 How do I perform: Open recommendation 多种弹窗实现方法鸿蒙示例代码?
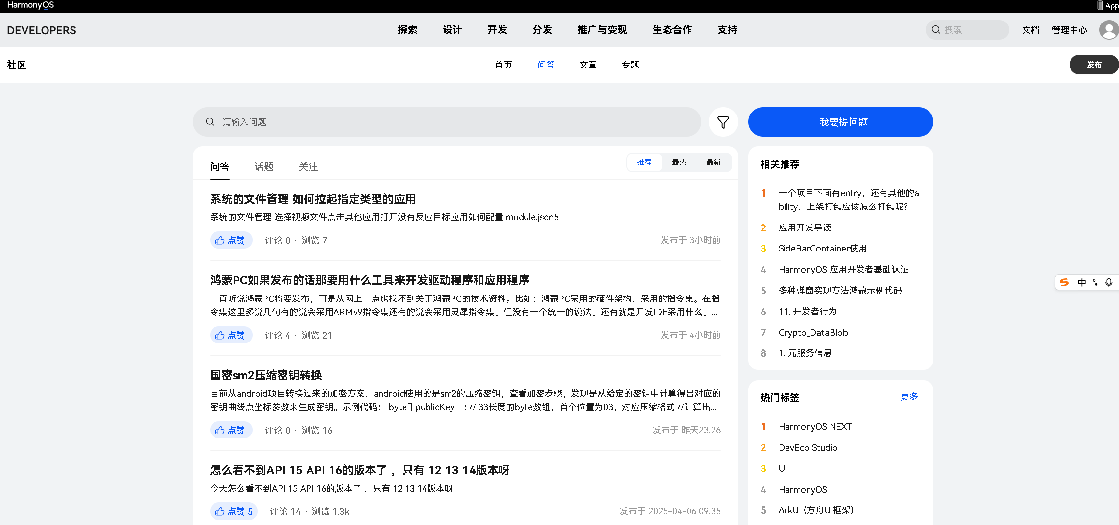pyautogui.click(x=840, y=291)
